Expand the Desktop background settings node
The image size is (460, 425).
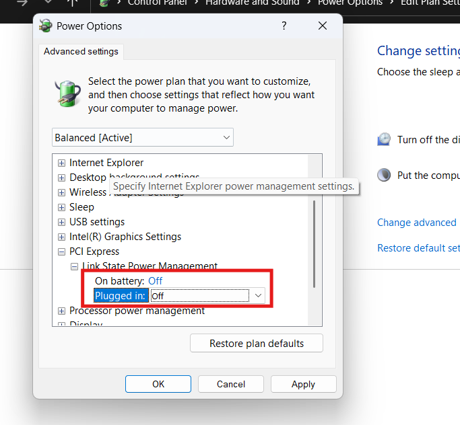pyautogui.click(x=61, y=178)
